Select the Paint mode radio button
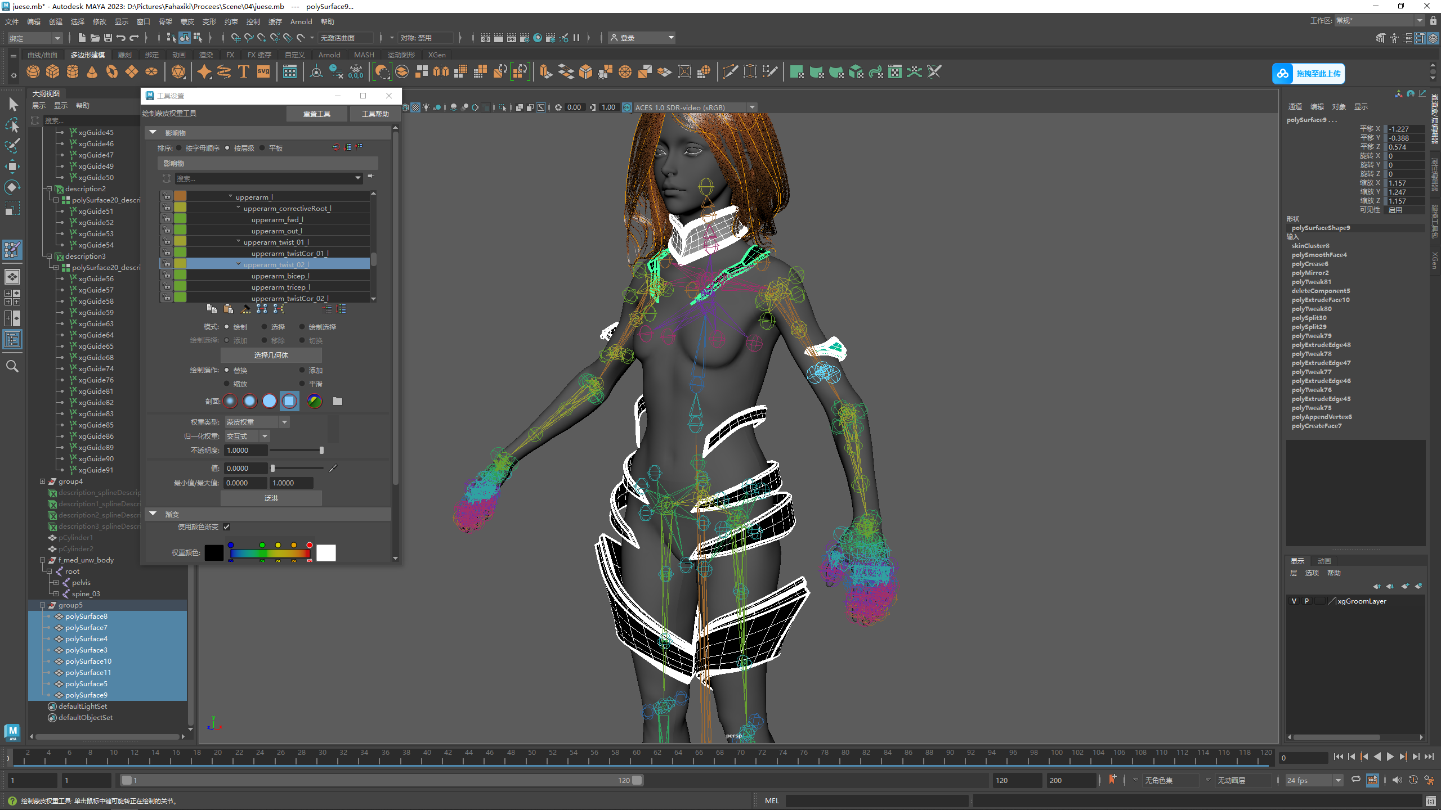Image resolution: width=1441 pixels, height=810 pixels. [x=227, y=327]
